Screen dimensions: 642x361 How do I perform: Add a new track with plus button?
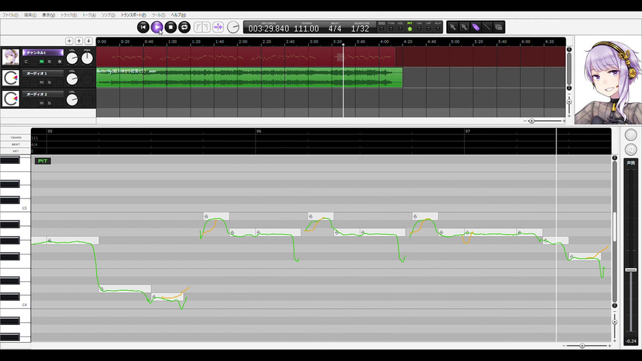pos(69,41)
